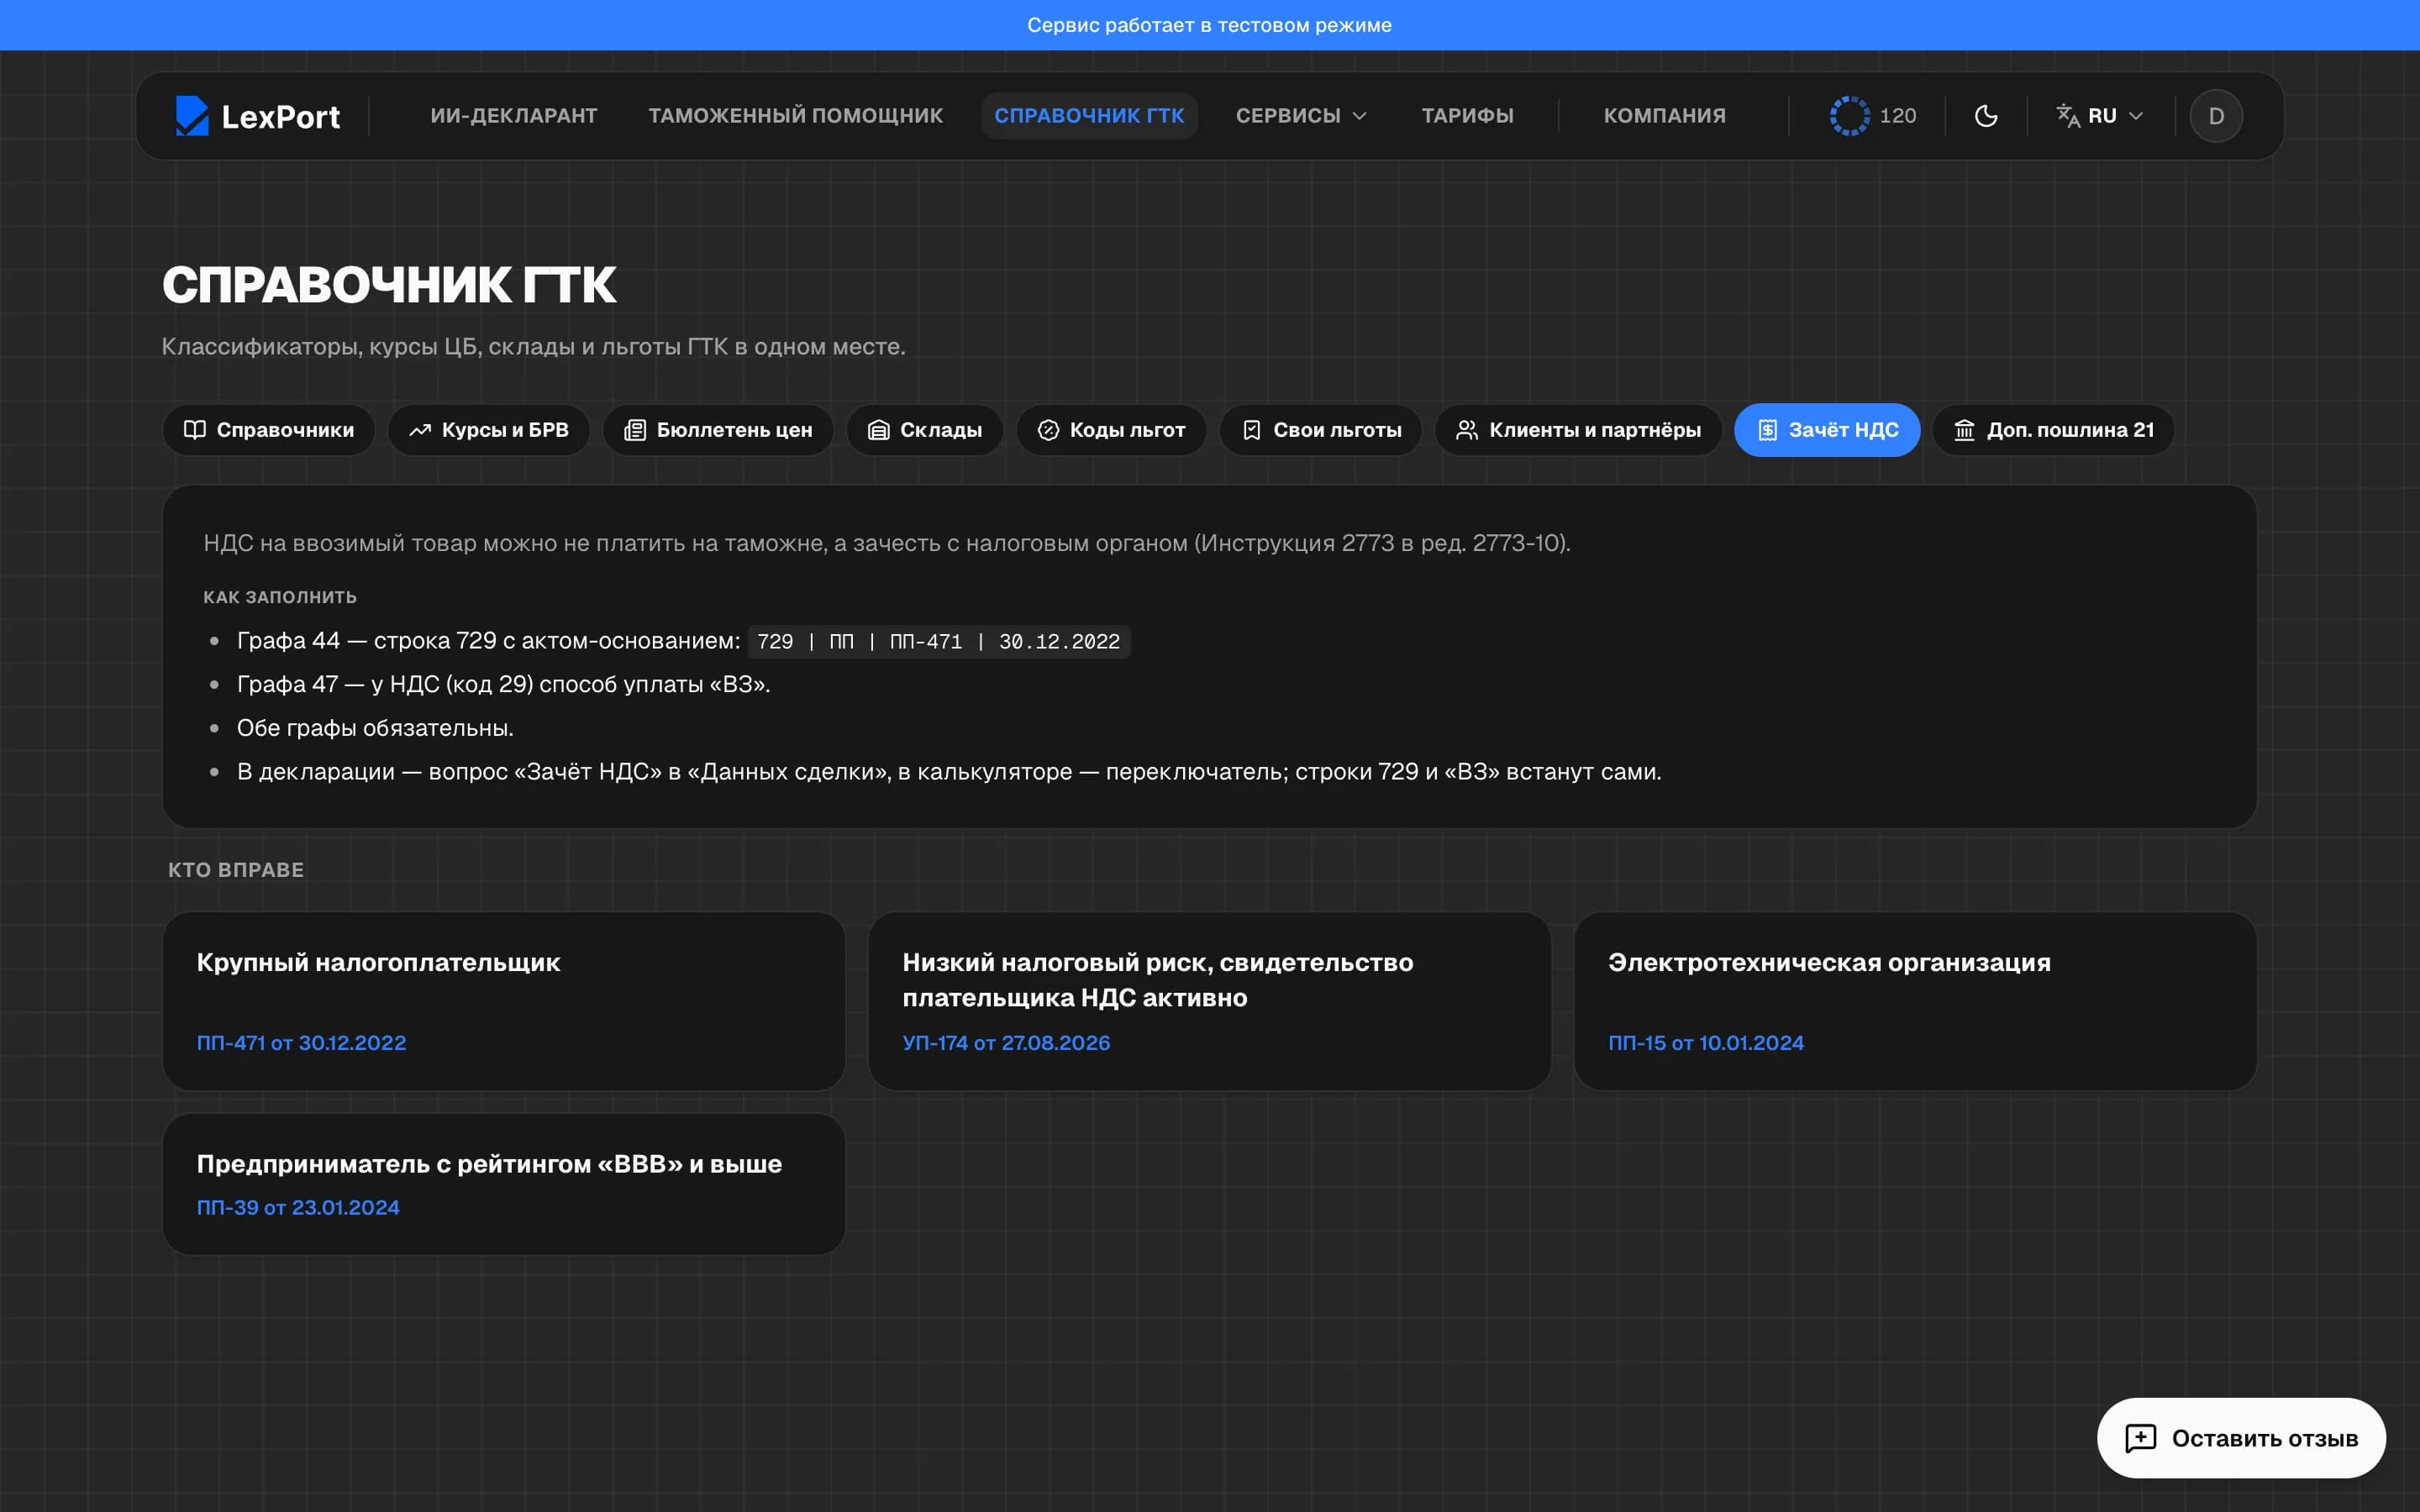Open the user avatar D
2420x1512 pixels.
2216,116
